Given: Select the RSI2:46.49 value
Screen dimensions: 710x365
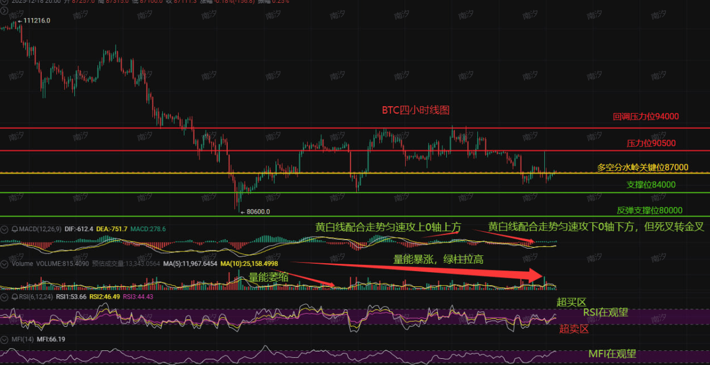Looking at the screenshot, I should (x=104, y=296).
